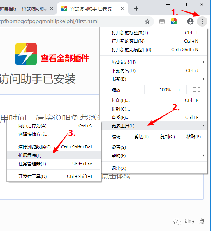211x231 pixels.
Task: Open a new tab with the plus button
Action: tap(136, 8)
